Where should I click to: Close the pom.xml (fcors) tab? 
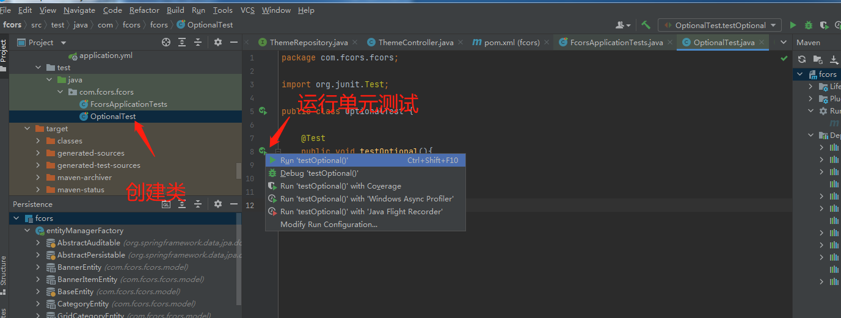pos(547,42)
